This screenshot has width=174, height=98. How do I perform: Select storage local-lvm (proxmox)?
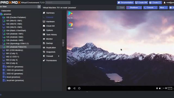(15, 81)
